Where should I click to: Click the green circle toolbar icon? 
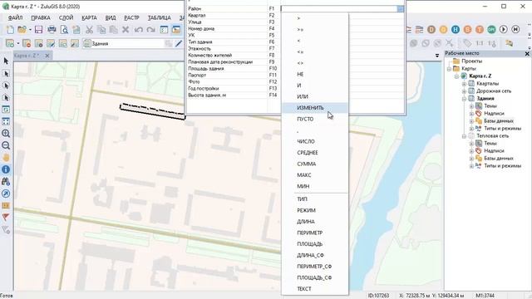[491, 30]
